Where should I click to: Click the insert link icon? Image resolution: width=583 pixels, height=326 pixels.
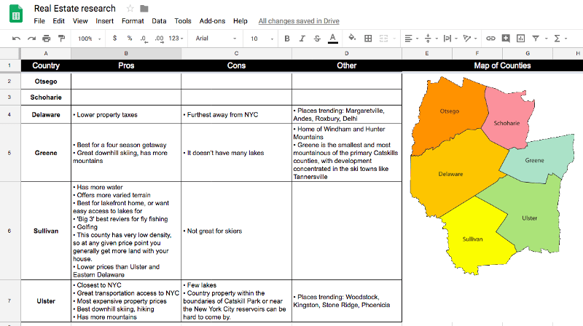click(x=490, y=39)
